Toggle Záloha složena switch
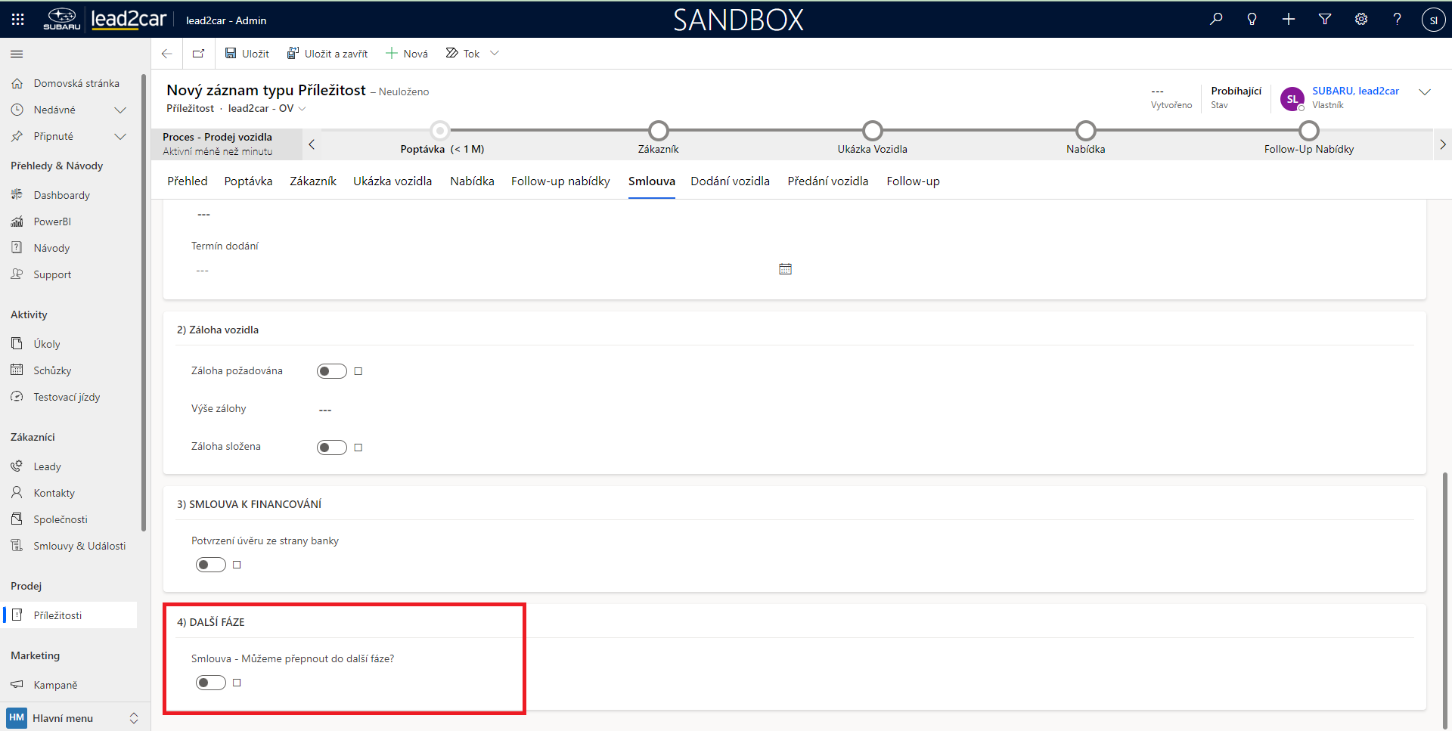Image resolution: width=1452 pixels, height=731 pixels. (x=332, y=448)
